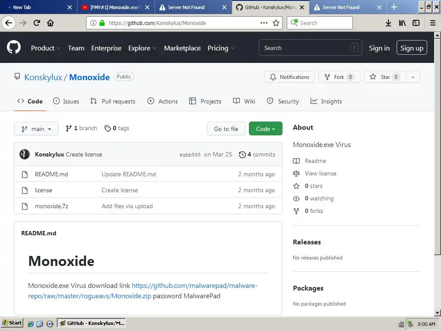Click the Sign in link
The height and width of the screenshot is (331, 441).
379,48
